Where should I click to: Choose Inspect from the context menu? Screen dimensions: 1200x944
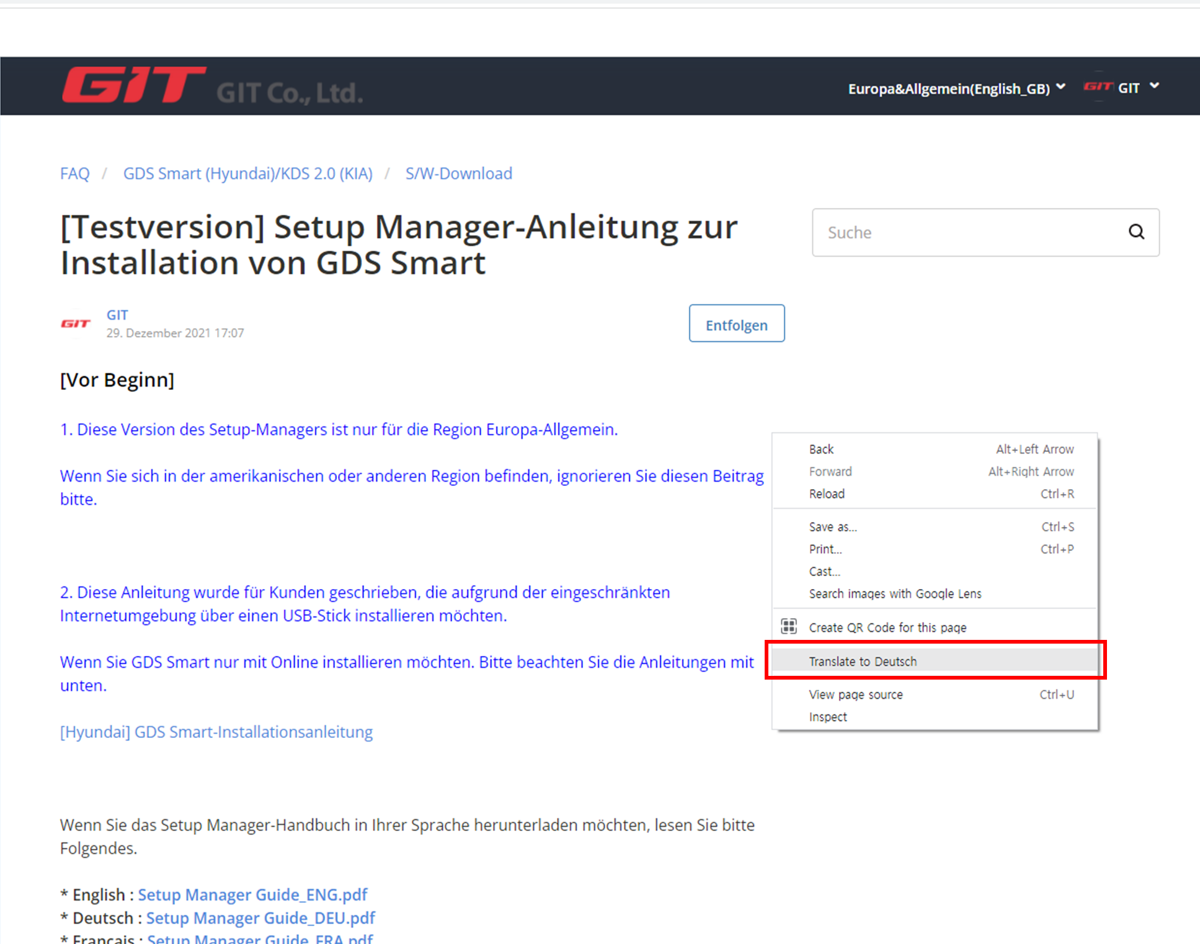935,717
